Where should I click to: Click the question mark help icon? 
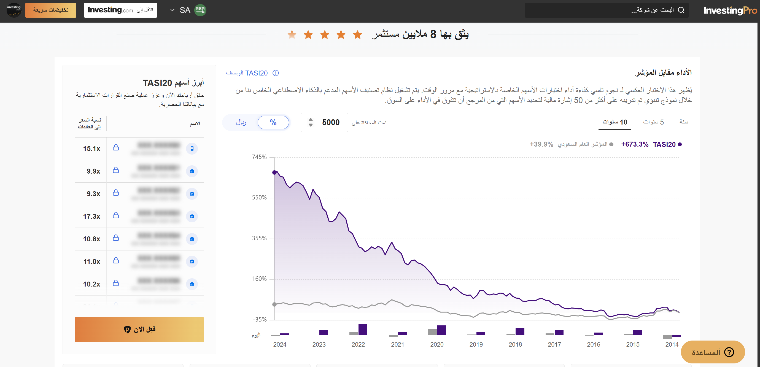click(x=729, y=352)
